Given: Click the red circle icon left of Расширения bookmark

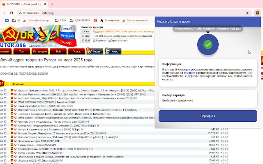Looking at the screenshot, I should 95,20.
